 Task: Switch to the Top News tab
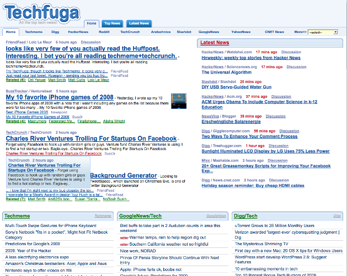[x=112, y=24]
